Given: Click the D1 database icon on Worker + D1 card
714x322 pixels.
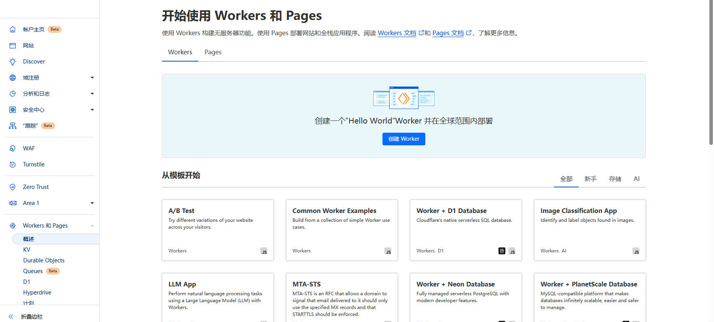Looking at the screenshot, I should [x=502, y=251].
